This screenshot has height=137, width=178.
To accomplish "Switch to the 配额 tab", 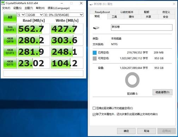I will [147, 12].
